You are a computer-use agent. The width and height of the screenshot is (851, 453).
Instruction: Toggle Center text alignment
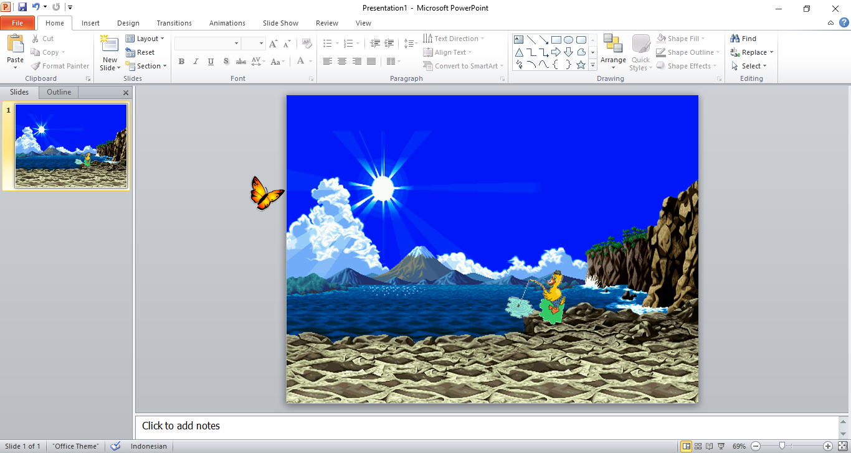click(x=342, y=61)
